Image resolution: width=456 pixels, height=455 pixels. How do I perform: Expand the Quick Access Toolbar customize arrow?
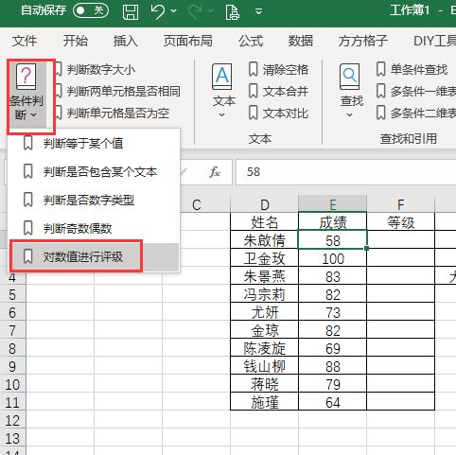(x=258, y=12)
